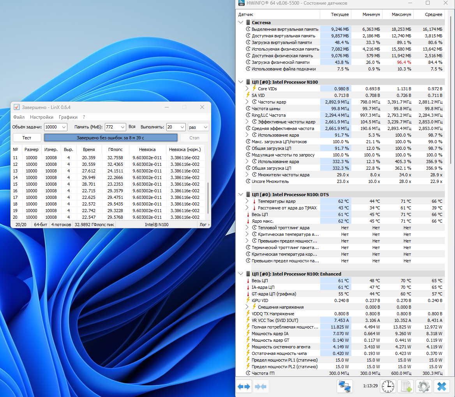The height and width of the screenshot is (397, 455).
Task: Expand the Core VIDs row
Action: [x=247, y=89]
